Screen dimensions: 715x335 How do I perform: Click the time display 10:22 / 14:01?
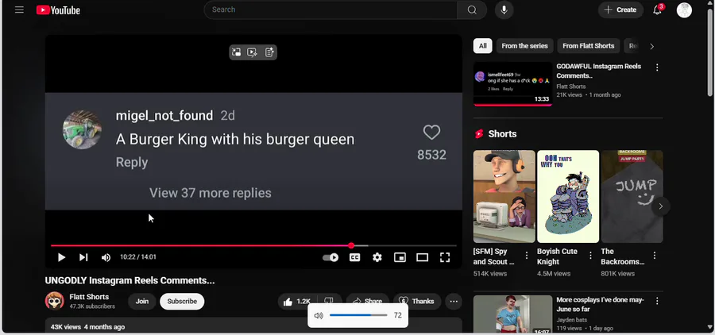pyautogui.click(x=138, y=257)
